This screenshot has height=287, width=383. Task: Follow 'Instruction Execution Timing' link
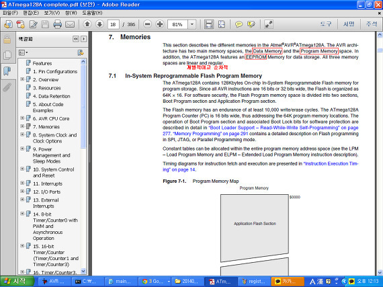tap(331, 163)
